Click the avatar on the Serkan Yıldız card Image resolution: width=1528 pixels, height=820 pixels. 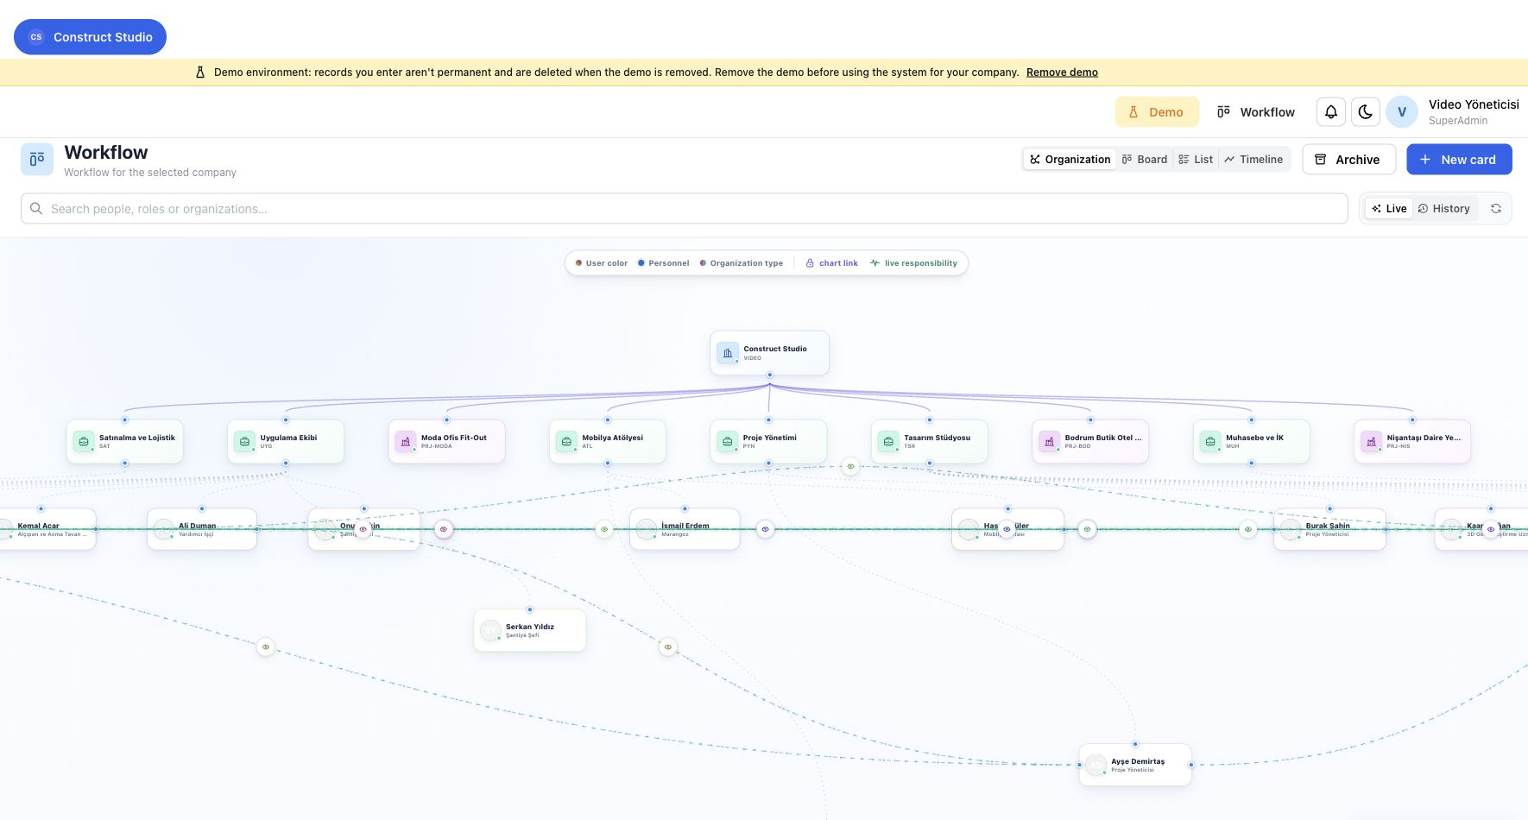point(490,631)
